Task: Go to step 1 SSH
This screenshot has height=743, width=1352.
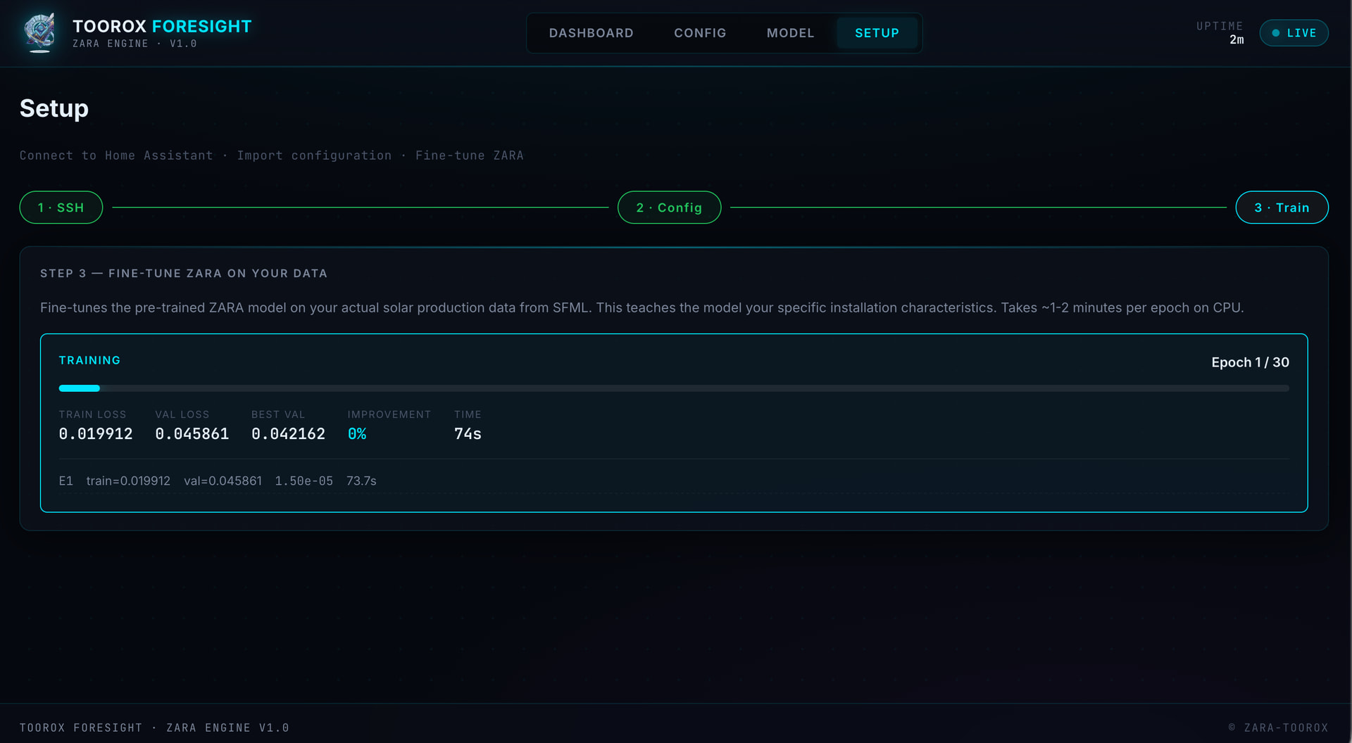Action: (x=61, y=208)
